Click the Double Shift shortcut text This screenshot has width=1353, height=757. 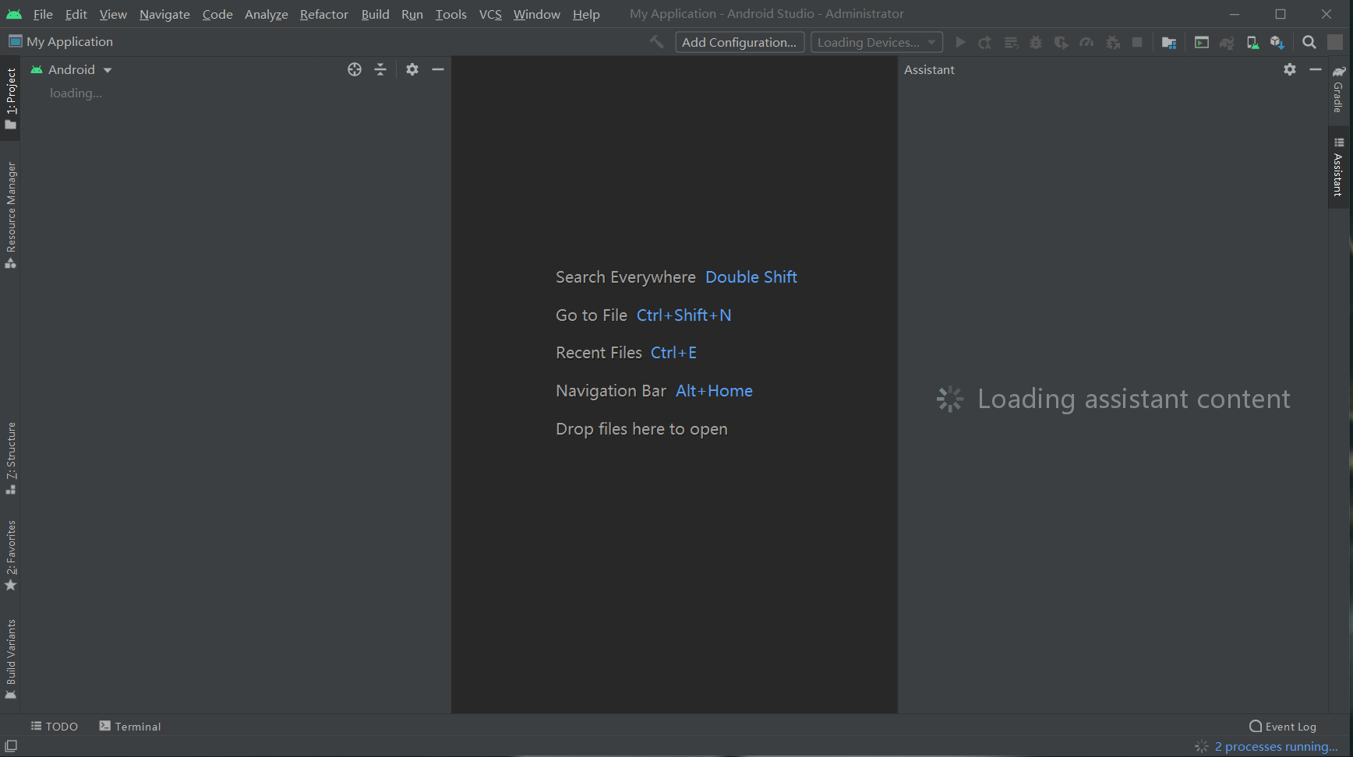pyautogui.click(x=751, y=277)
